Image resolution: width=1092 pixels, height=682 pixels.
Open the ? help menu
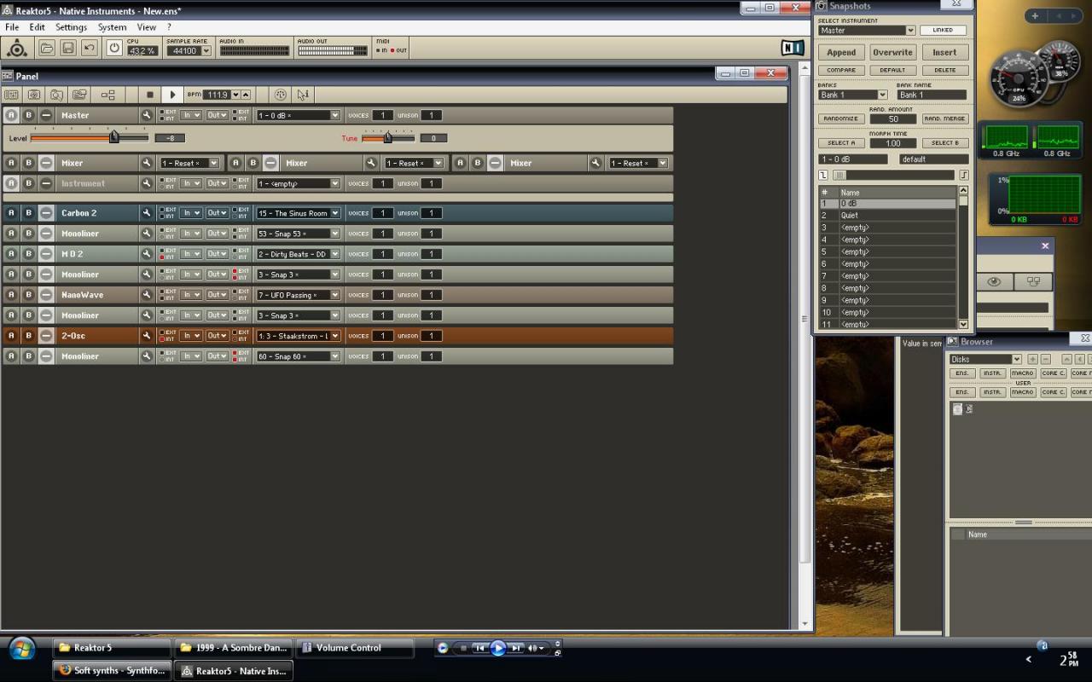pyautogui.click(x=169, y=27)
